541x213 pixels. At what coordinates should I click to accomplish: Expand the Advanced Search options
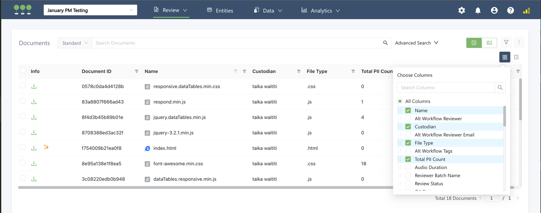point(417,43)
